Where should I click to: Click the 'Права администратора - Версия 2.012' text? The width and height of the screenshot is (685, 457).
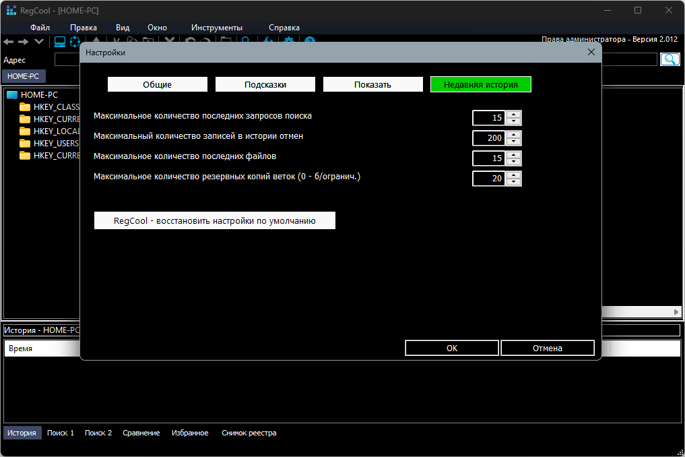coord(610,39)
